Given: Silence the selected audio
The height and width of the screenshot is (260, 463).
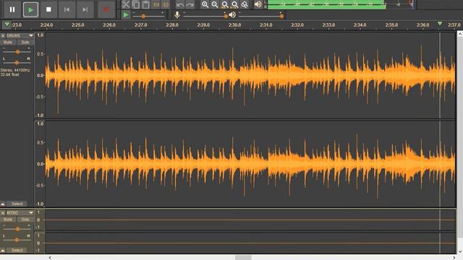Looking at the screenshot, I should coord(166,4).
